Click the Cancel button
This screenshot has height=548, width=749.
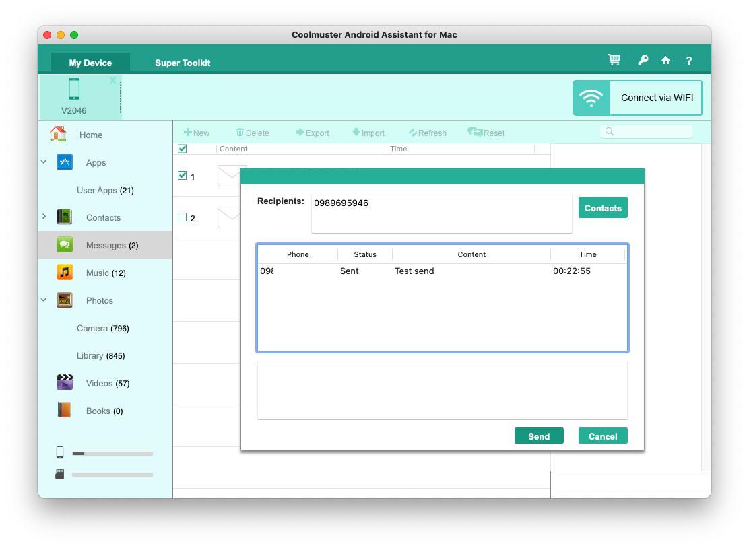(603, 436)
